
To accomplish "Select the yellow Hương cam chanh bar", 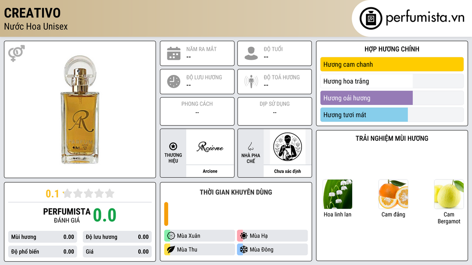I will tap(392, 64).
